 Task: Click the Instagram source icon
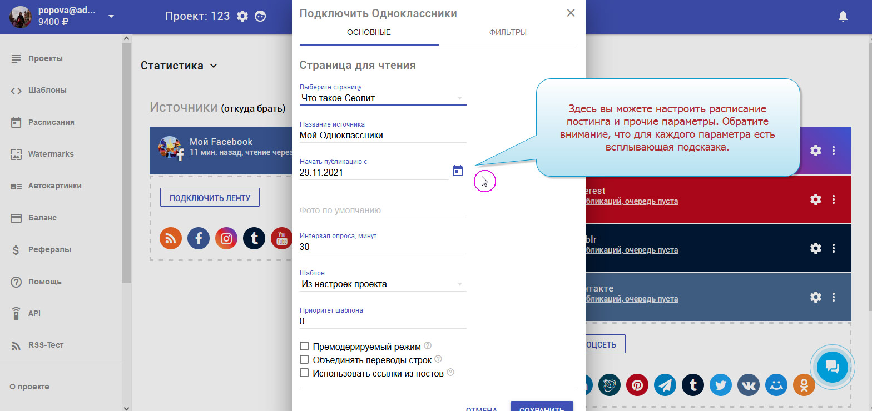(226, 238)
